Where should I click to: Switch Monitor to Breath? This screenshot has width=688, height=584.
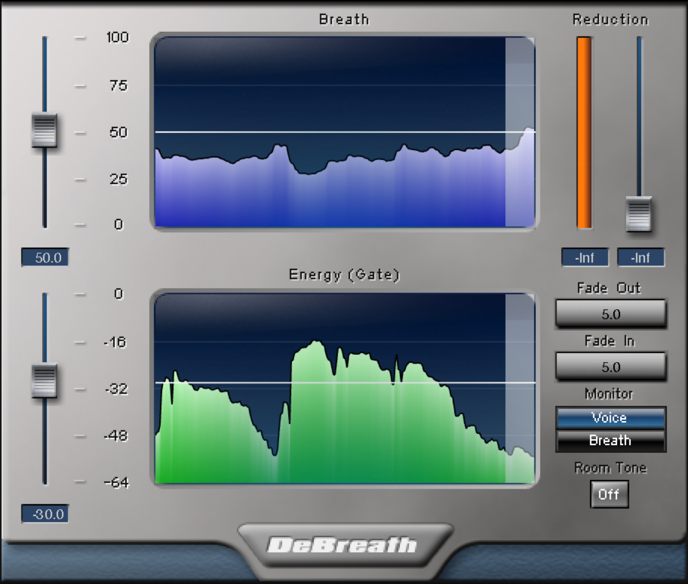610,440
